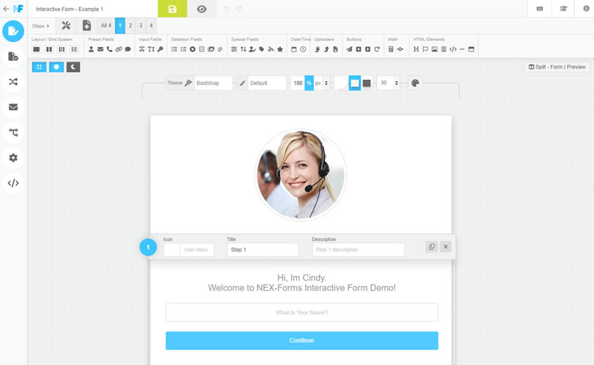Switch width unit to percent
Image resolution: width=594 pixels, height=365 pixels.
click(x=309, y=83)
